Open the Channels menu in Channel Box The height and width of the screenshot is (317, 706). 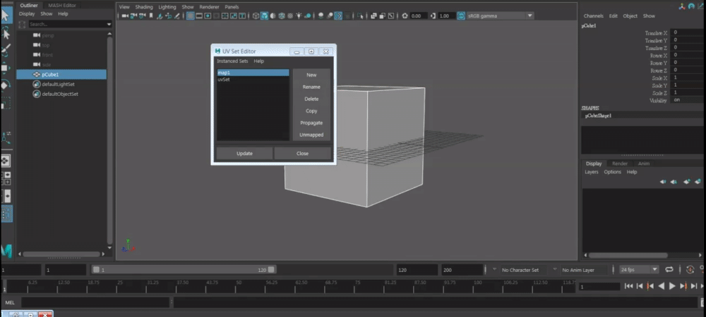594,15
